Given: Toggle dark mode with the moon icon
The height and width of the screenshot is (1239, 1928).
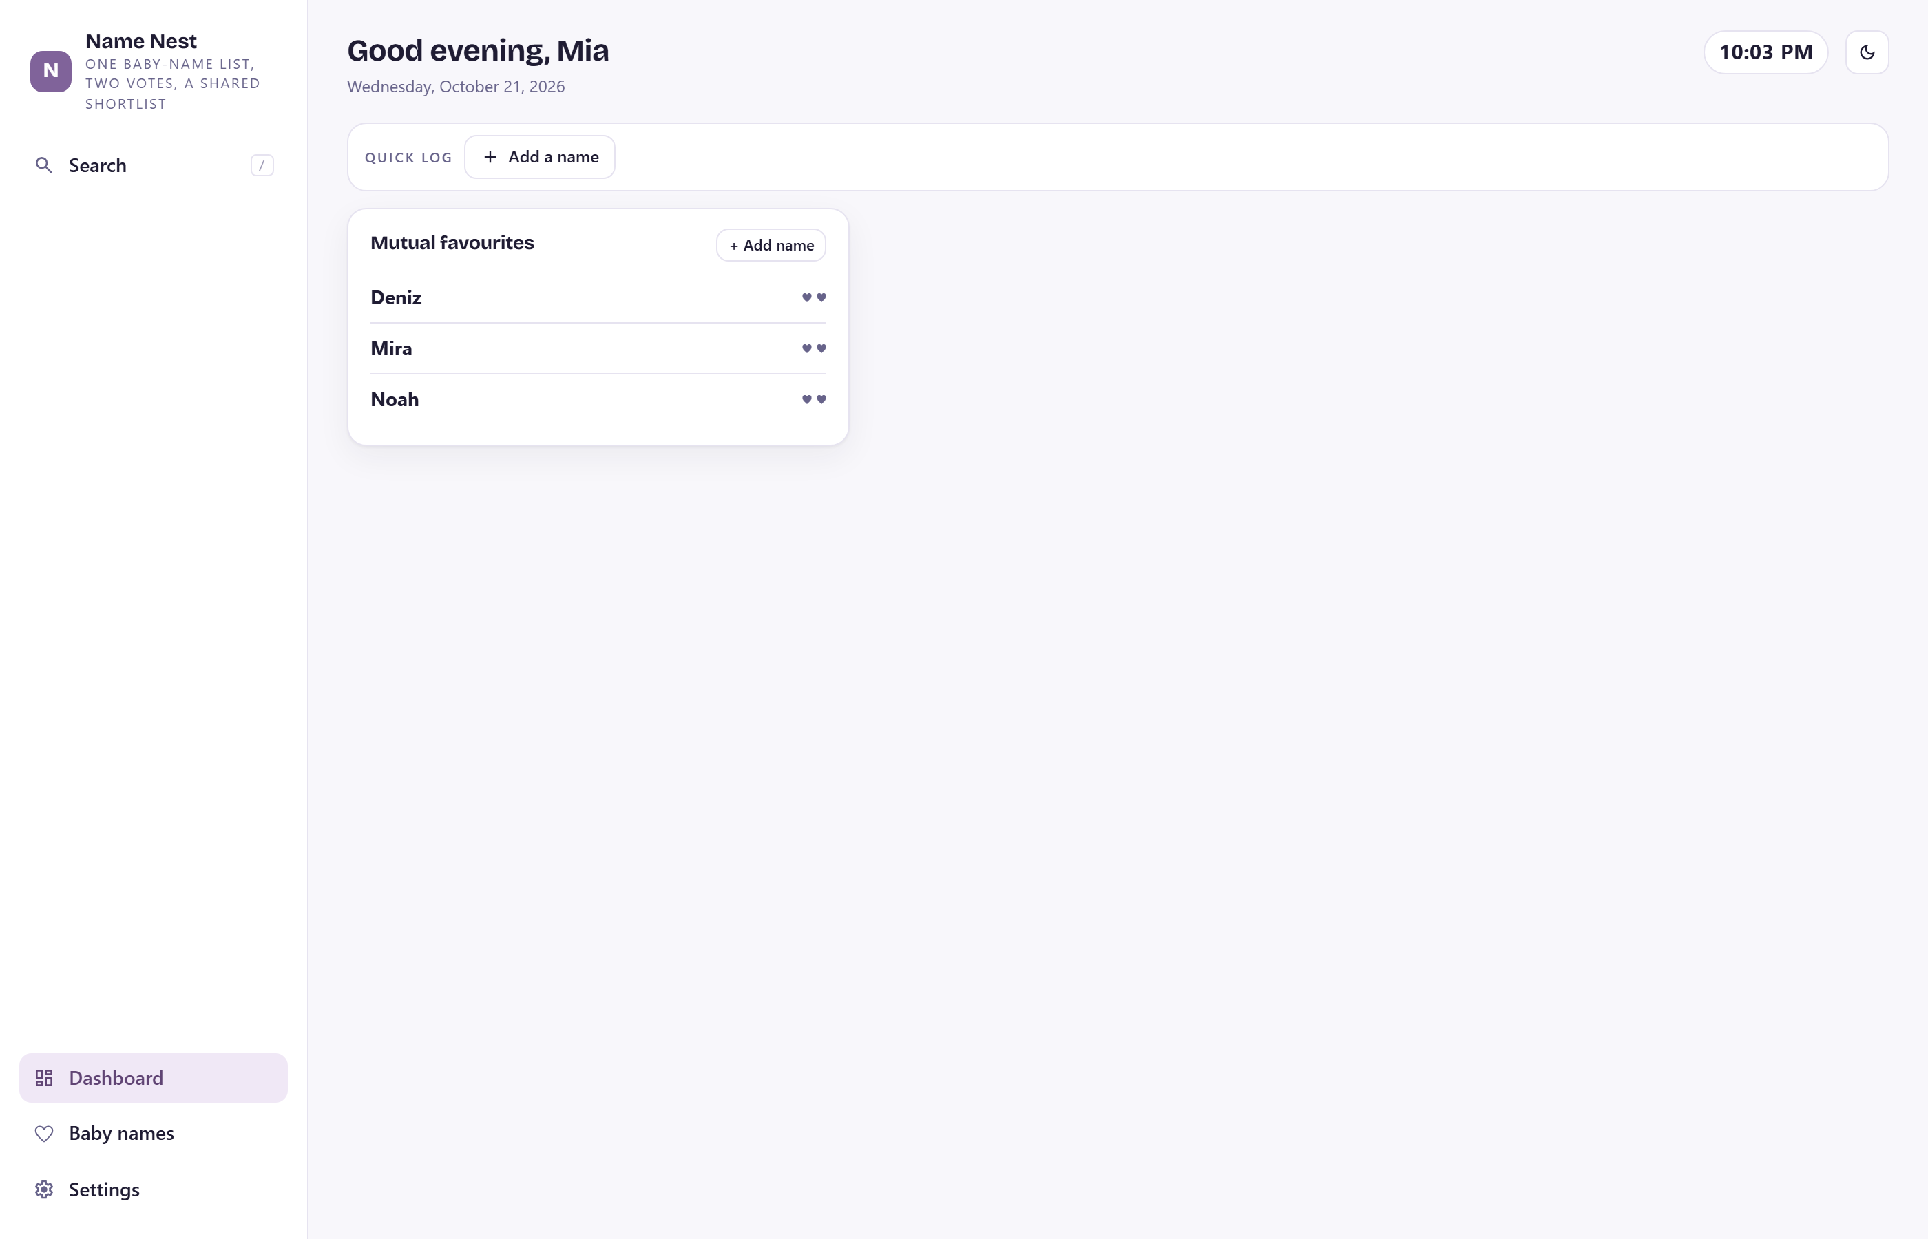Looking at the screenshot, I should (x=1867, y=52).
